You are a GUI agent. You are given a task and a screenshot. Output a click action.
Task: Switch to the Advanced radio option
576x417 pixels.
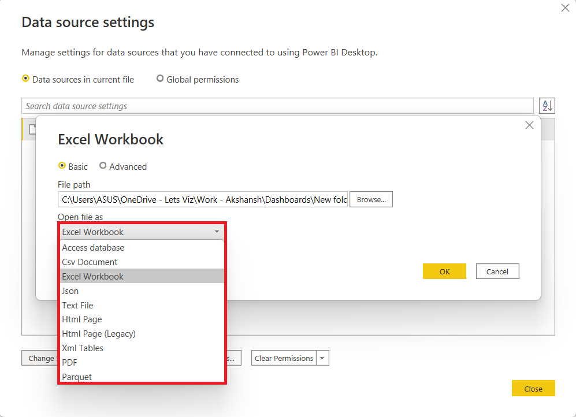(103, 166)
